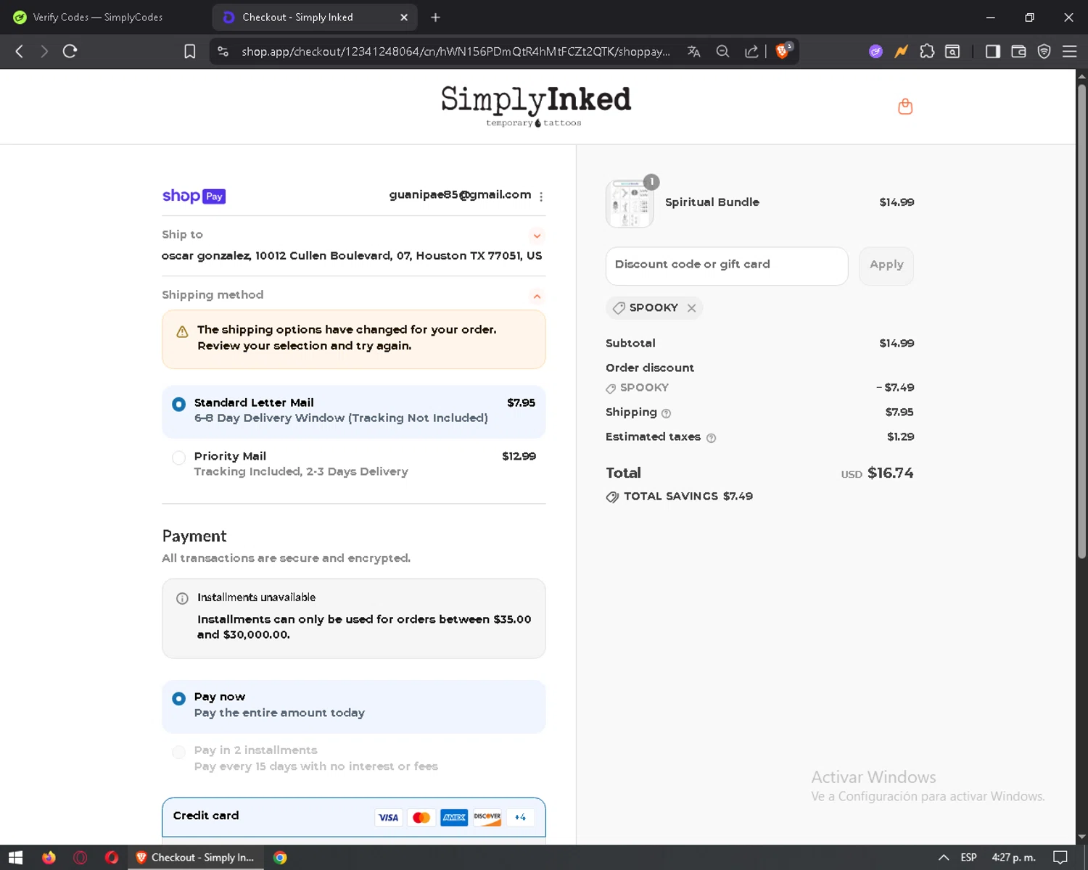Expand the Ship to address section
Image resolution: width=1088 pixels, height=870 pixels.
click(537, 236)
